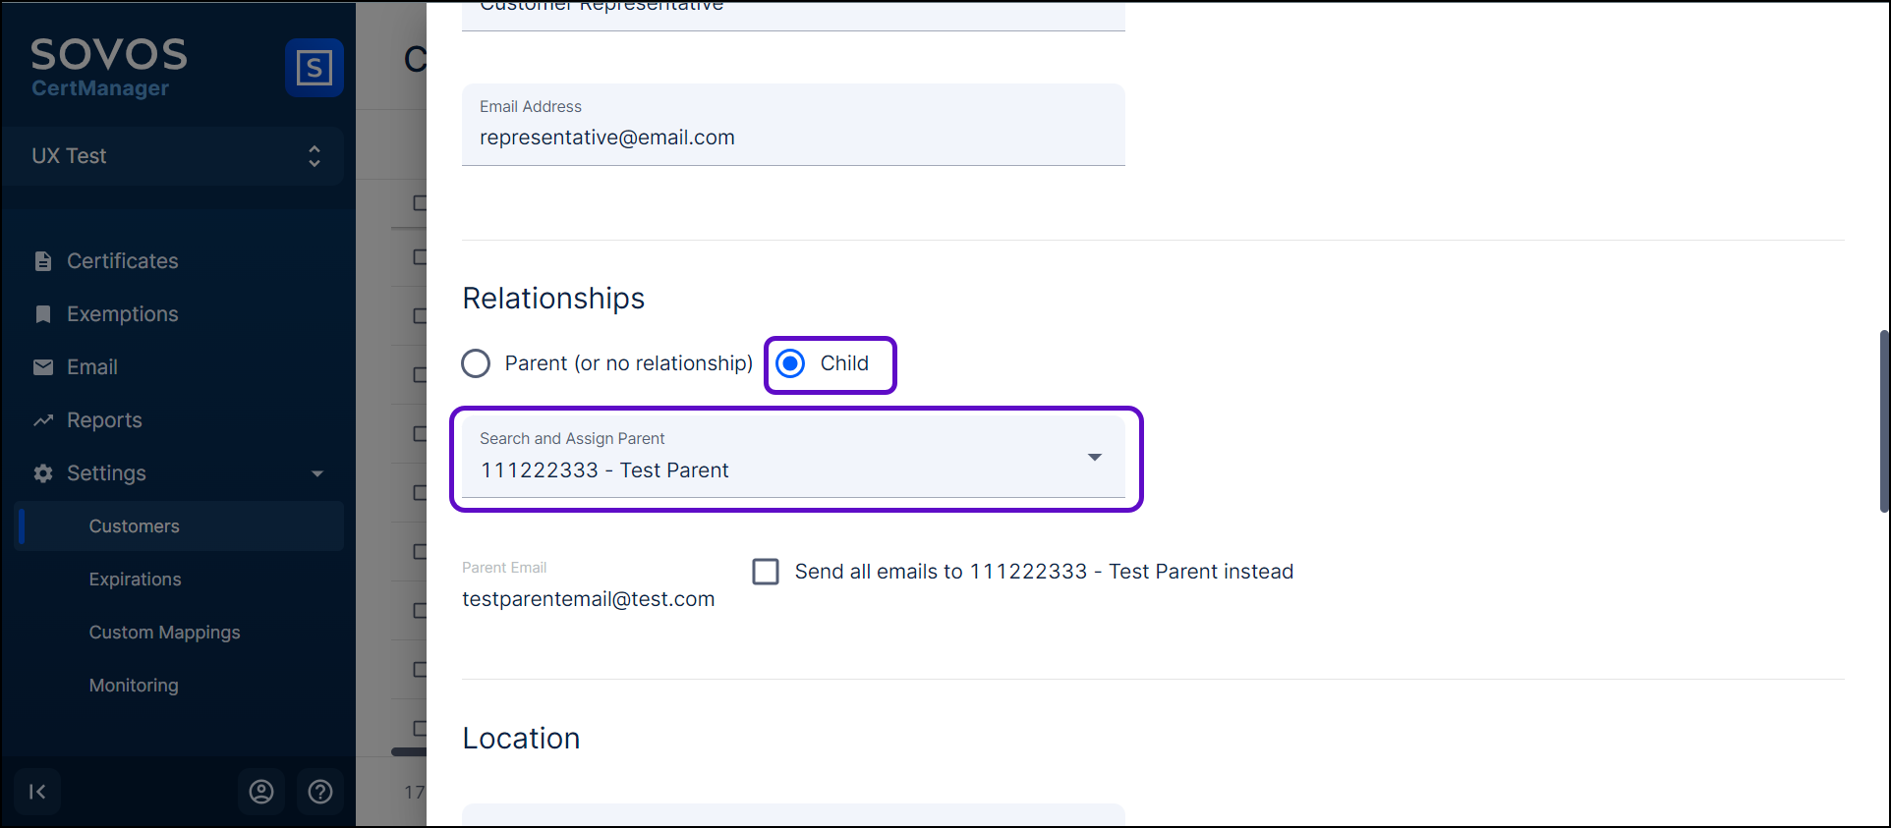Open the user account profile icon
This screenshot has width=1891, height=828.
tap(261, 792)
